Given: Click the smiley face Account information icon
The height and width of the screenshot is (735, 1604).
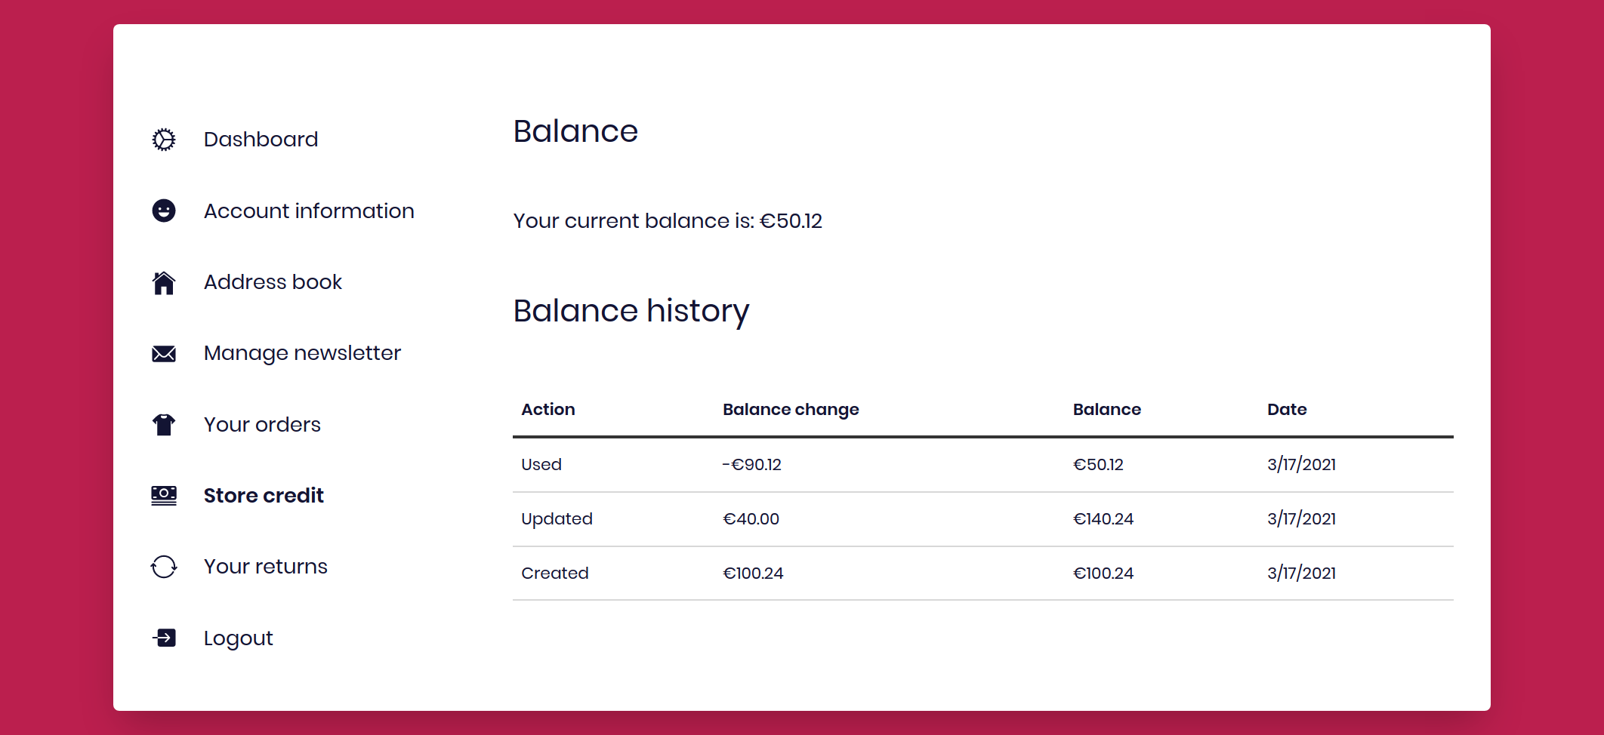Looking at the screenshot, I should (x=164, y=211).
